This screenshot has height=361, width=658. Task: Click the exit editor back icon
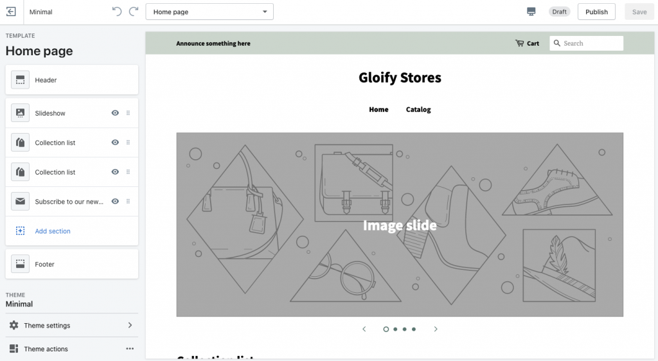(x=12, y=12)
